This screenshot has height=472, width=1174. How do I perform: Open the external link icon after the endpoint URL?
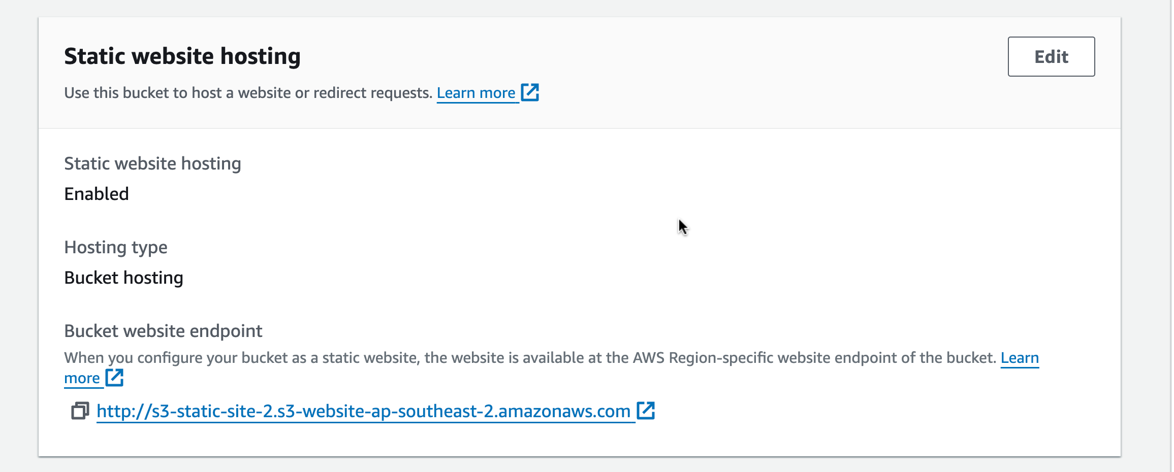coord(646,411)
